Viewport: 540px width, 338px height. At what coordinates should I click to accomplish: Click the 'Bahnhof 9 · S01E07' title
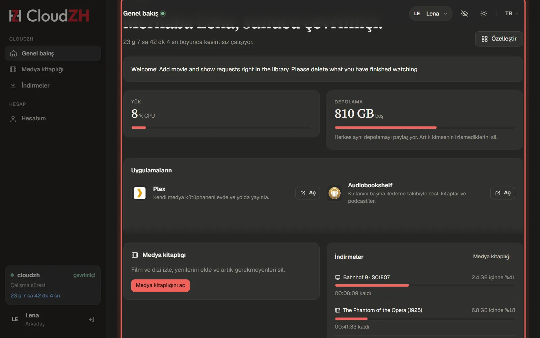point(367,277)
